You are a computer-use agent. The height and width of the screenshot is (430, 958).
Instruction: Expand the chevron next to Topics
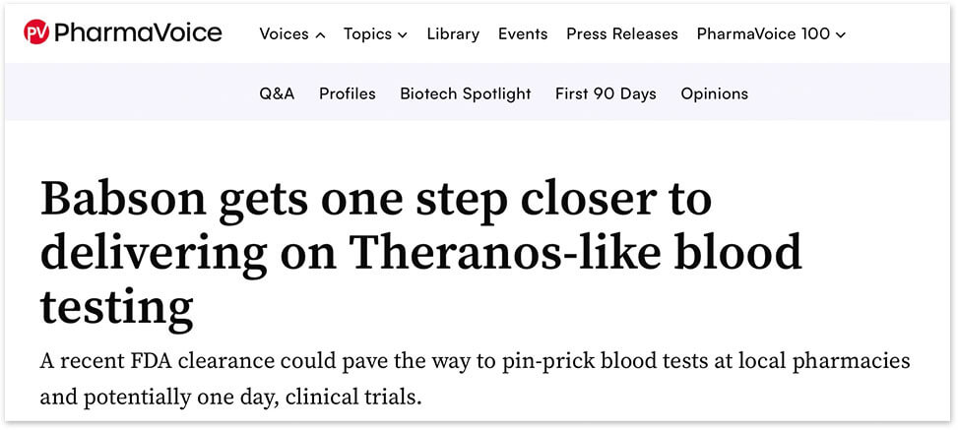click(403, 34)
